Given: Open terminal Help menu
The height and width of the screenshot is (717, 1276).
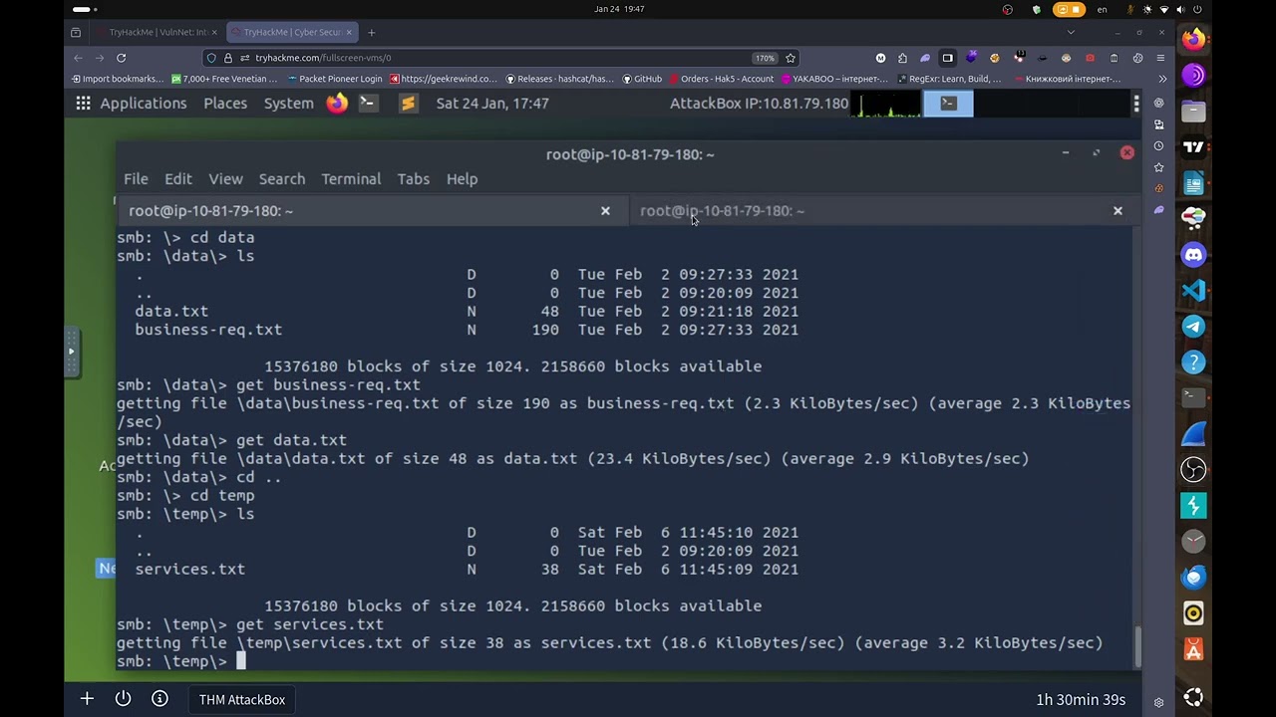Looking at the screenshot, I should (x=462, y=179).
